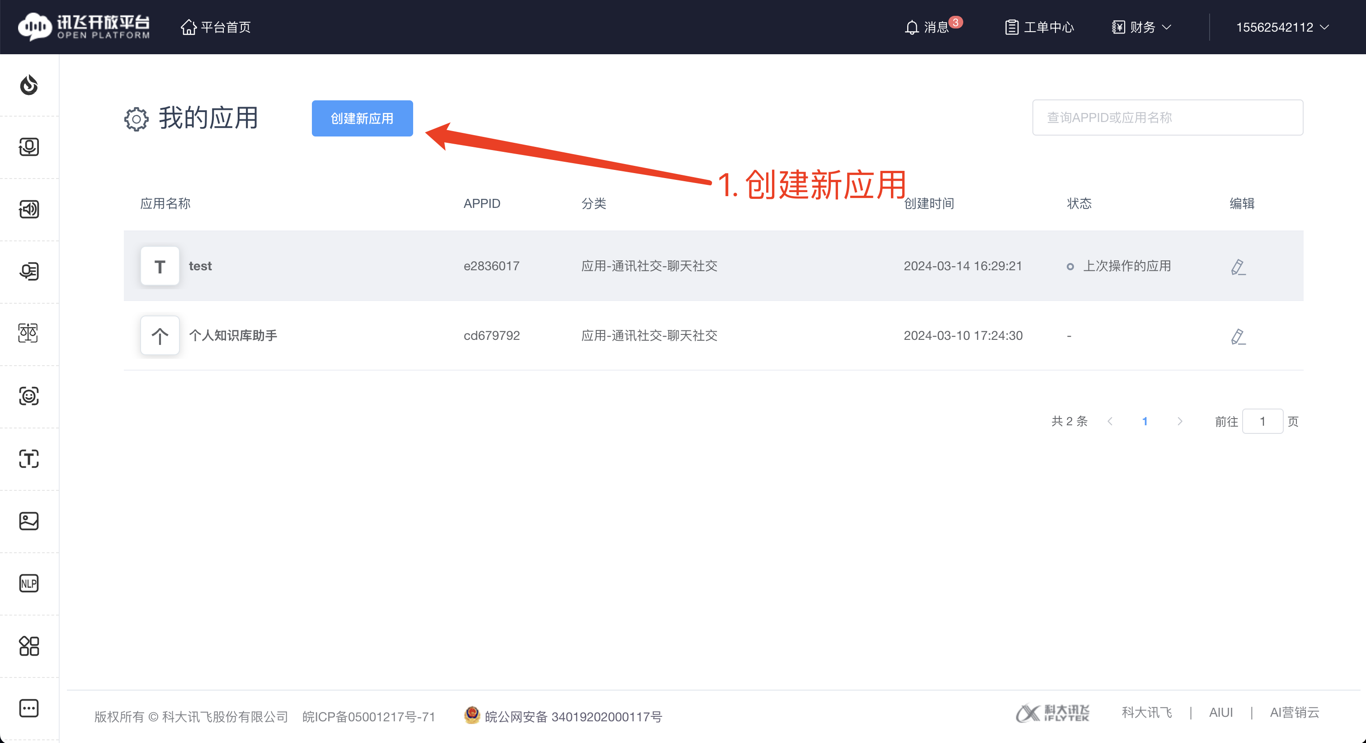Open the text recognition T icon
Image resolution: width=1366 pixels, height=743 pixels.
[29, 459]
